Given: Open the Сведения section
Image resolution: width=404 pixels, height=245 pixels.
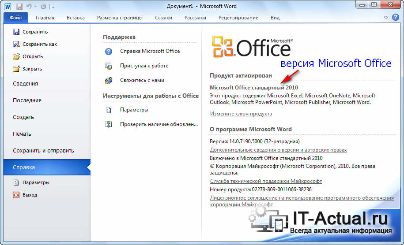Looking at the screenshot, I should click(x=25, y=84).
